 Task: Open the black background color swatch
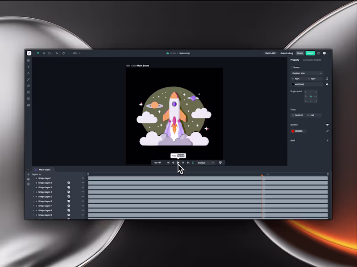click(x=293, y=84)
